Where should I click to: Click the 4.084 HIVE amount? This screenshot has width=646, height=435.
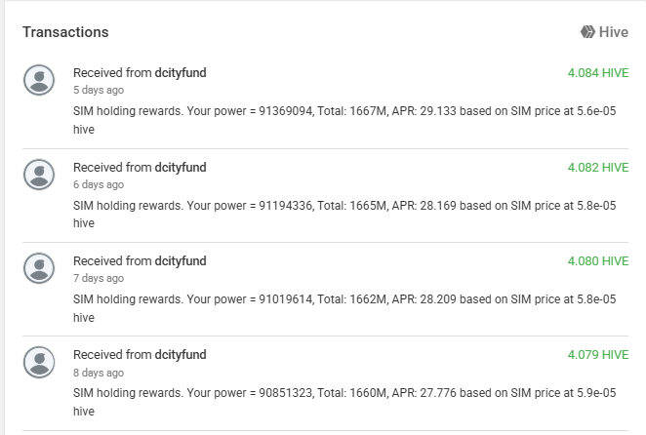coord(597,73)
